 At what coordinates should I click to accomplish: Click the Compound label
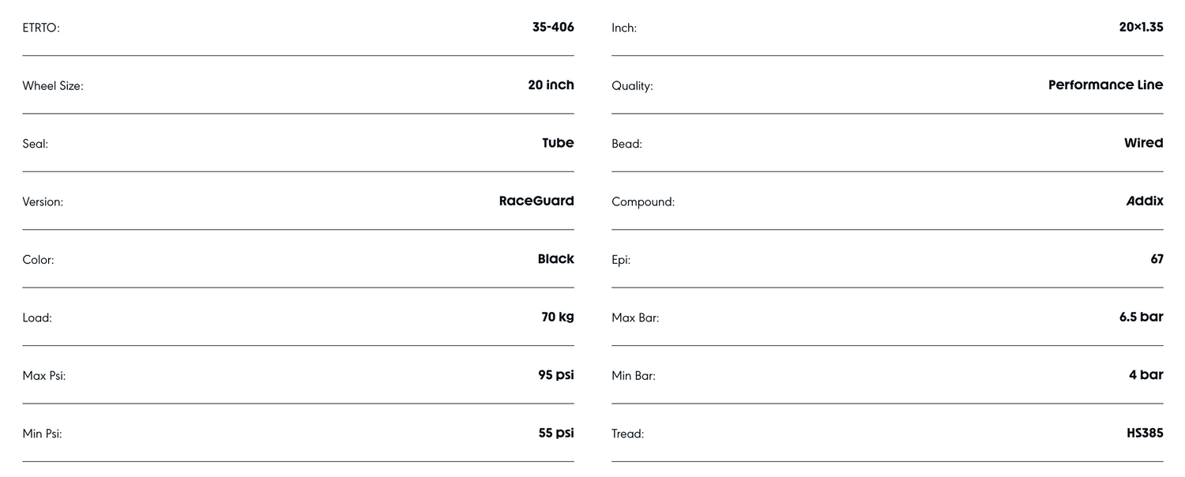pos(643,202)
